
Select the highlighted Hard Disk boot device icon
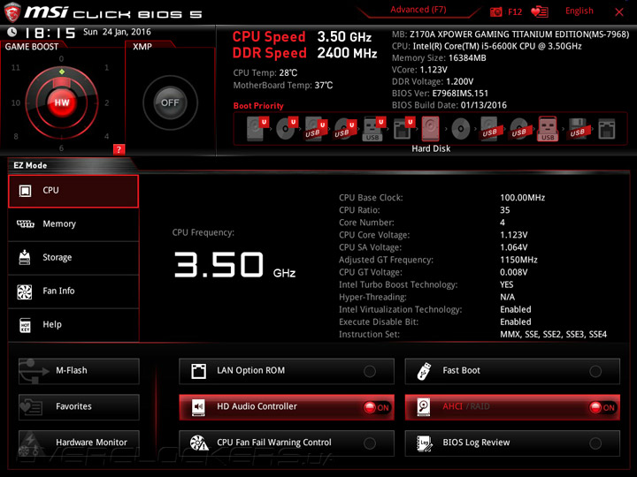(430, 129)
